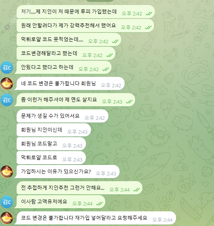The width and height of the screenshot is (214, 226).
Task: Click 김C avatar beside '안됐다고 했다고 하는데' message
Action: pyautogui.click(x=7, y=68)
